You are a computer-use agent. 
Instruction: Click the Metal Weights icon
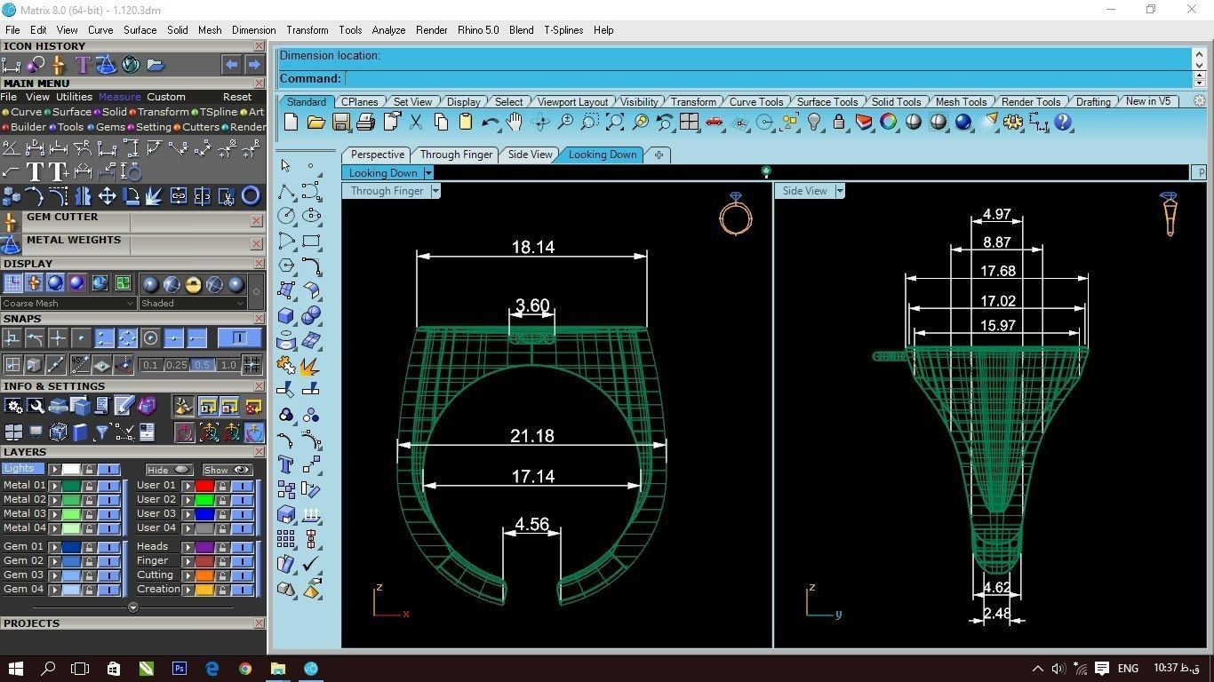(x=11, y=245)
